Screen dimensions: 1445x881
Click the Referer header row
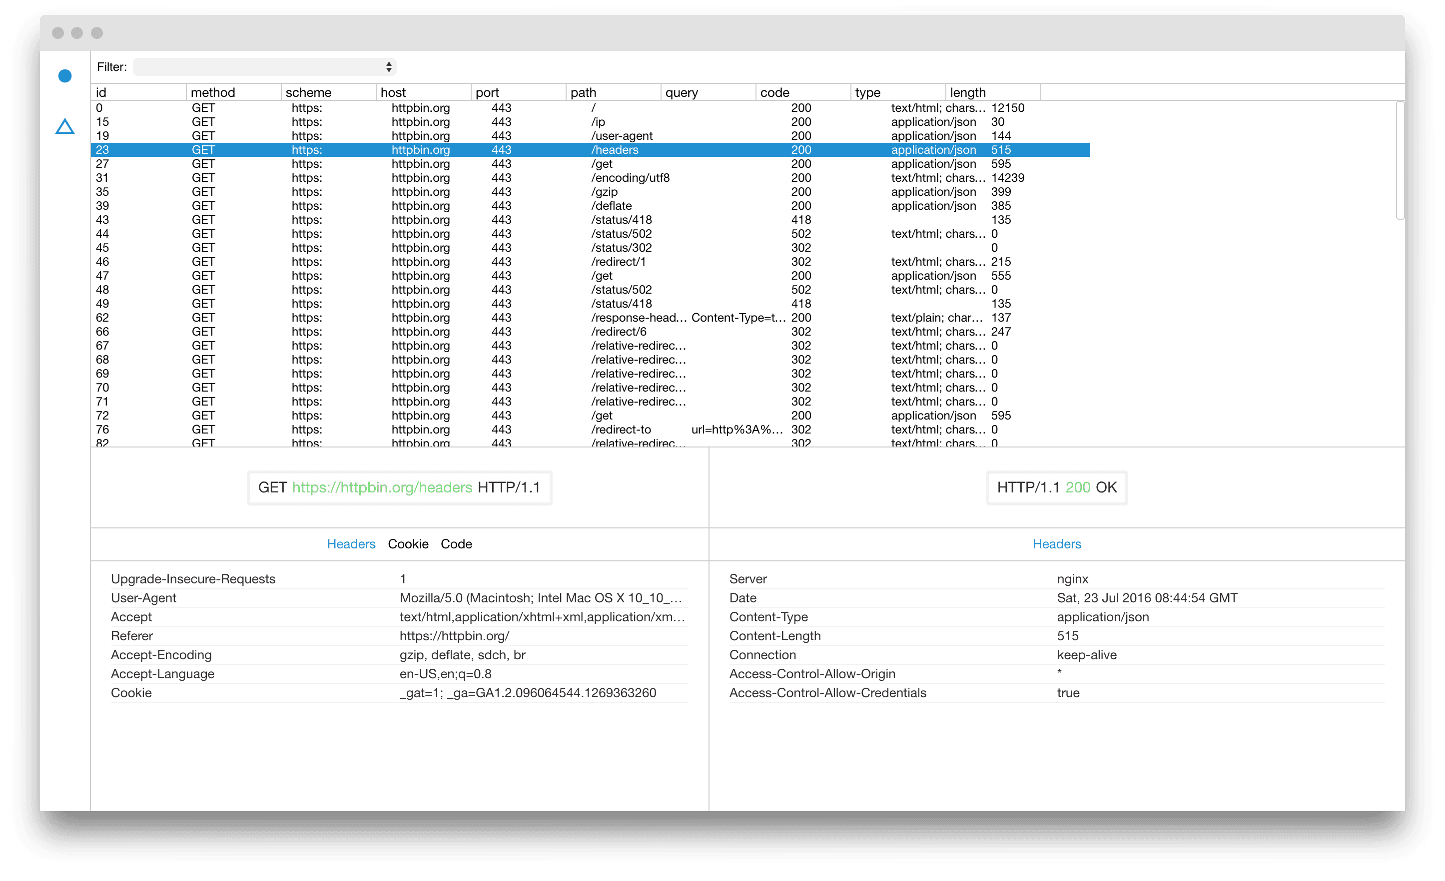pyautogui.click(x=399, y=636)
